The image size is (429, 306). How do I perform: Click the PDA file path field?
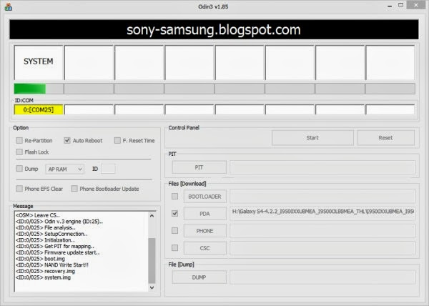click(322, 214)
